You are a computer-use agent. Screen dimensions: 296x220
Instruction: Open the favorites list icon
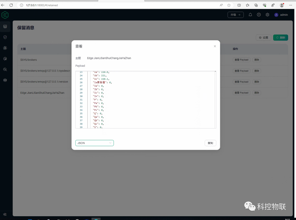point(247,5)
